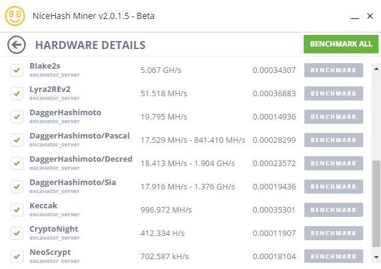
Task: Toggle the DaggerHashimoto/Pascal checkbox
Action: tap(17, 140)
